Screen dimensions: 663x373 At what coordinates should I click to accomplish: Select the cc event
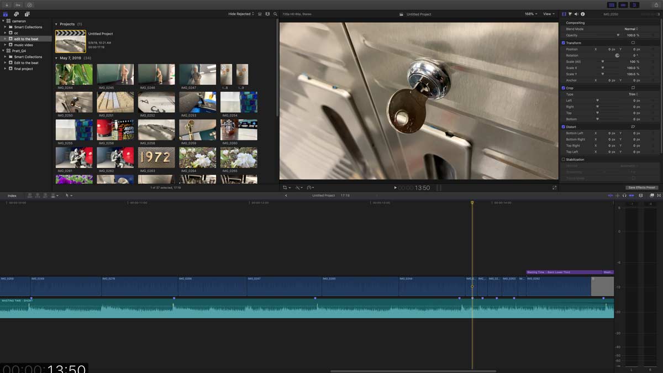pyautogui.click(x=16, y=33)
